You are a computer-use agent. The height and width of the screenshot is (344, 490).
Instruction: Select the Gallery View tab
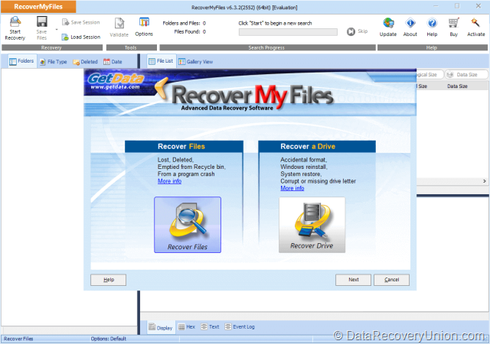[x=196, y=62]
